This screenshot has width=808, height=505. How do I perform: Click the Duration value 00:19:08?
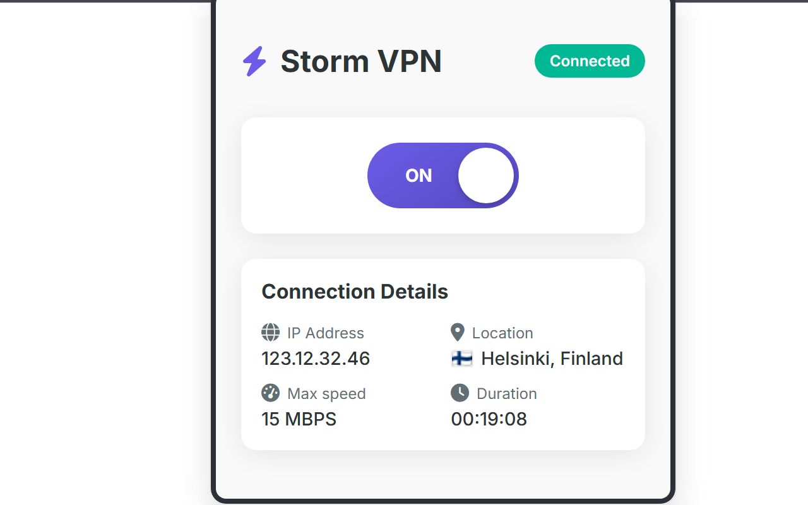click(489, 419)
